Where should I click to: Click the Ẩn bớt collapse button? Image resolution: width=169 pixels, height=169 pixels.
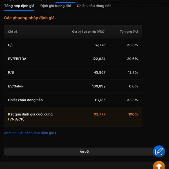(x=84, y=152)
